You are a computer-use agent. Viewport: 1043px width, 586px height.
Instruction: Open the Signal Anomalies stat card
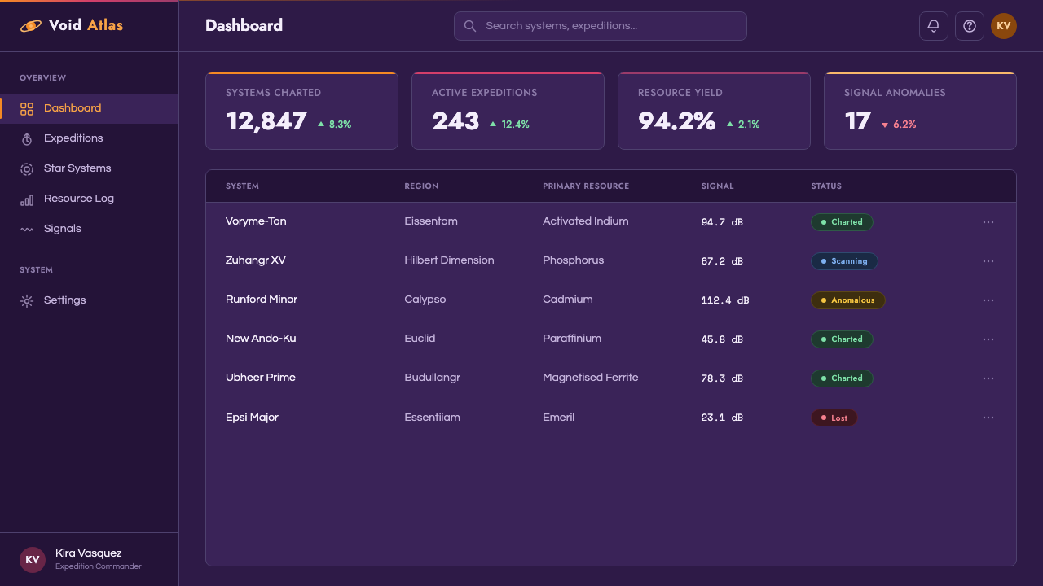pos(920,111)
